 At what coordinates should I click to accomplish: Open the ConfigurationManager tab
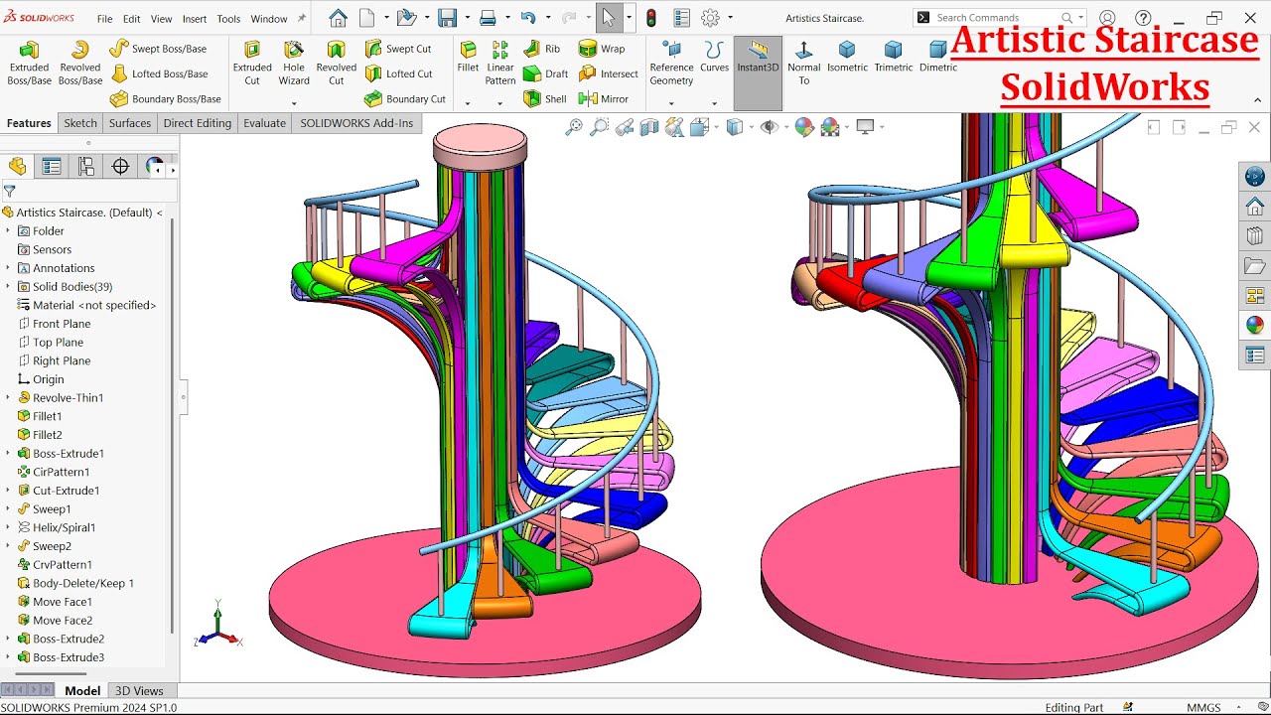(x=86, y=167)
